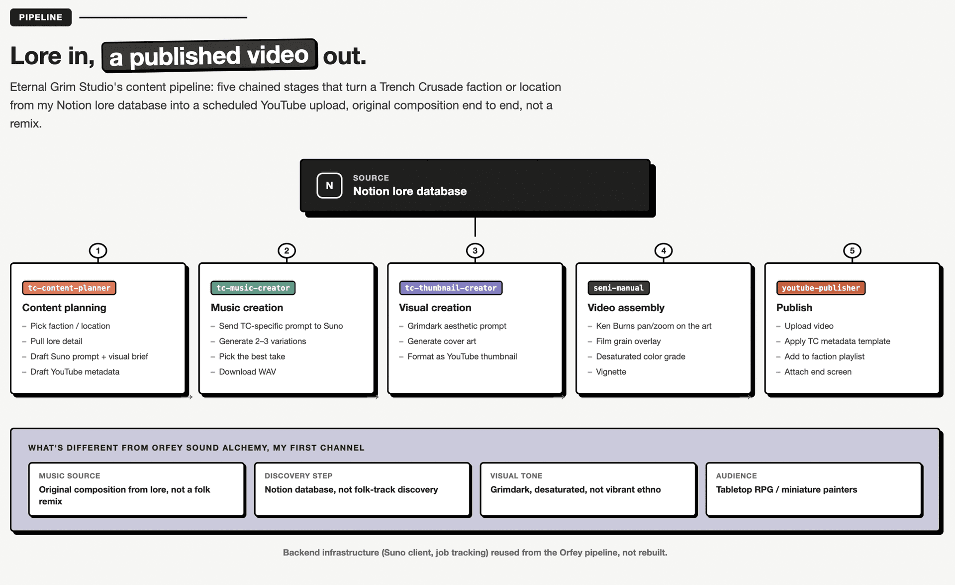Open the MUSIC SOURCE comparison card
This screenshot has height=585, width=955.
(x=137, y=489)
